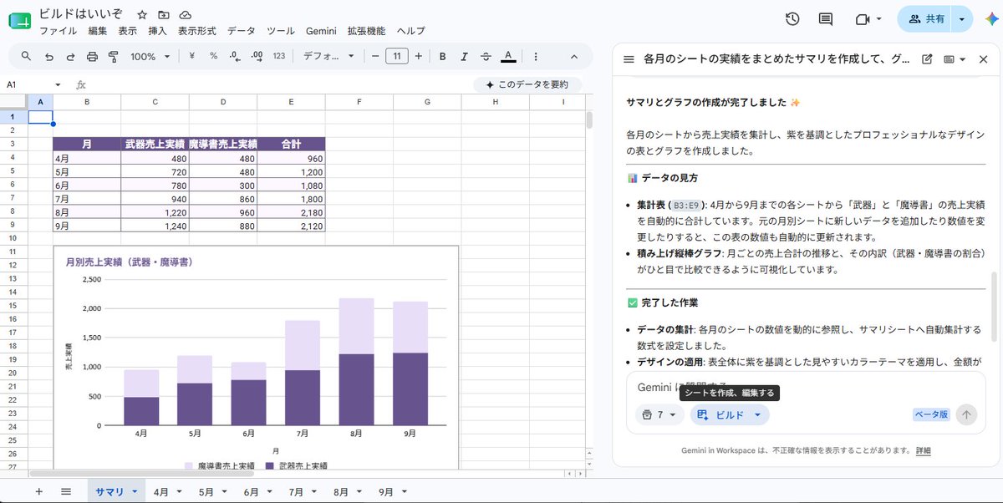Open the デフォ... font dropdown

[x=328, y=56]
